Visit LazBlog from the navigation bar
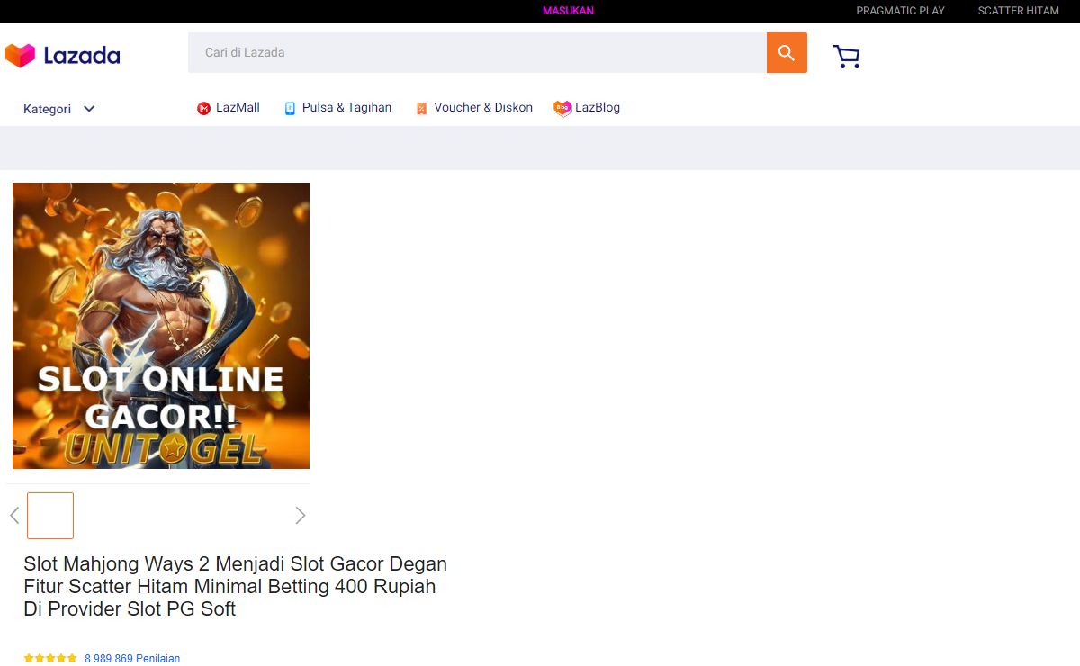The height and width of the screenshot is (666, 1080). point(587,108)
